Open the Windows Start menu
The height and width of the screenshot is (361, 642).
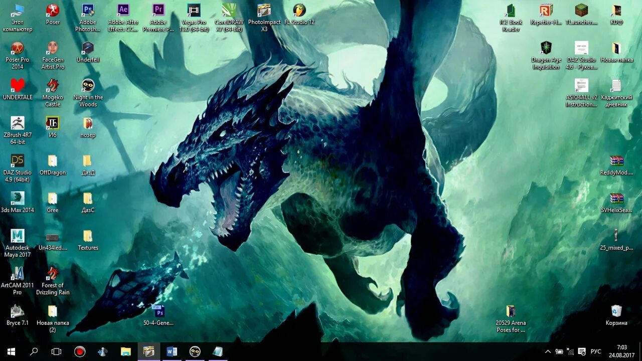[11, 351]
